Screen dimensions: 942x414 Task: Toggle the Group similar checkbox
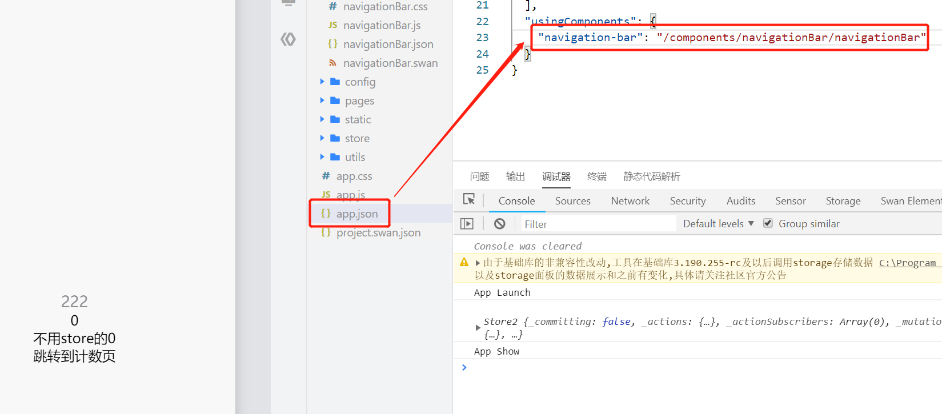(x=768, y=223)
